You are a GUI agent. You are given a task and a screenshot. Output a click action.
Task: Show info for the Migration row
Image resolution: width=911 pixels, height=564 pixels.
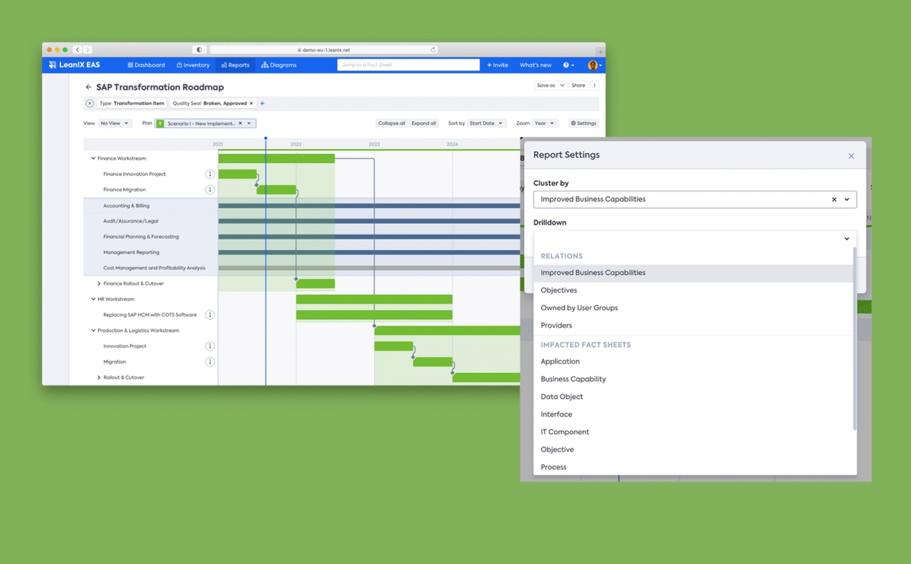tap(209, 362)
